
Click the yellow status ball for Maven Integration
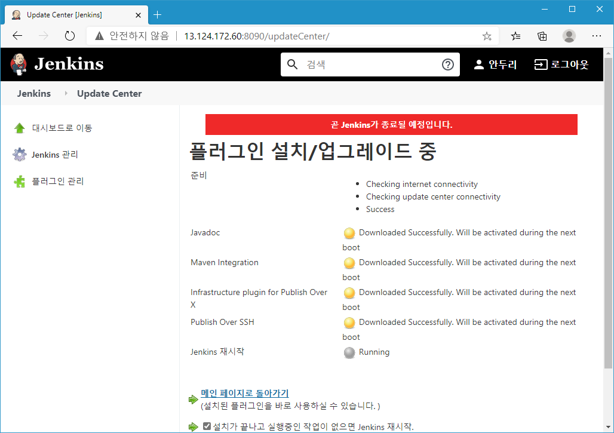point(349,263)
